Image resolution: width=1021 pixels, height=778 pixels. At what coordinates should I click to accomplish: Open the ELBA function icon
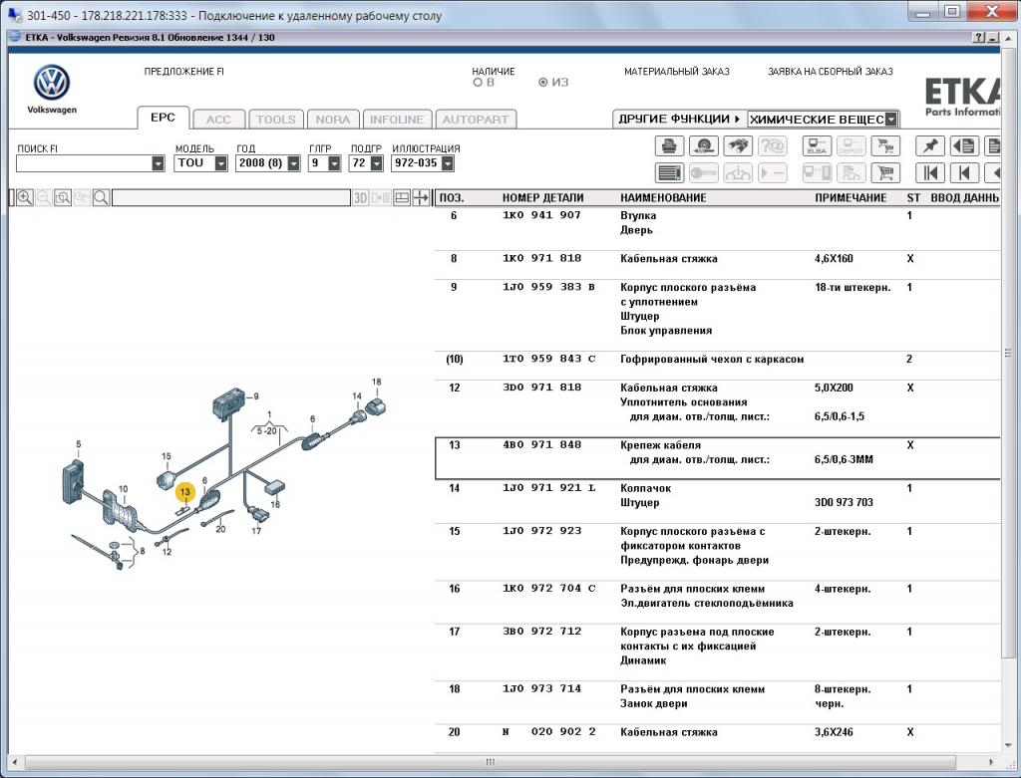[817, 145]
